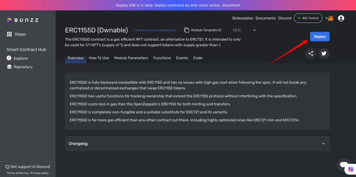Open Privacy policy link
This screenshot has width=356, height=177.
click(x=40, y=173)
